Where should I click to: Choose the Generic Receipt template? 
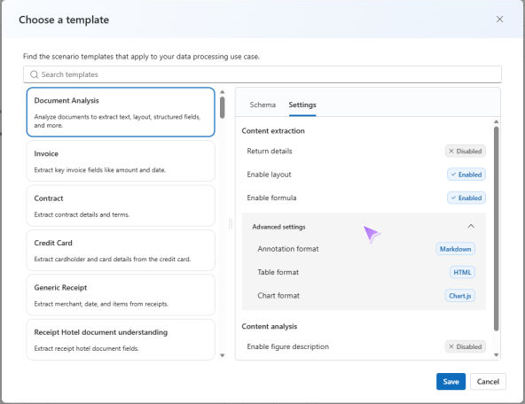point(121,295)
